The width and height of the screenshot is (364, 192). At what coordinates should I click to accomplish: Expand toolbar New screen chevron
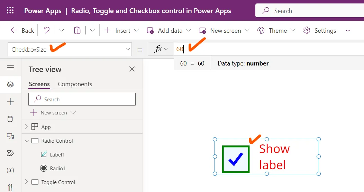(x=247, y=30)
